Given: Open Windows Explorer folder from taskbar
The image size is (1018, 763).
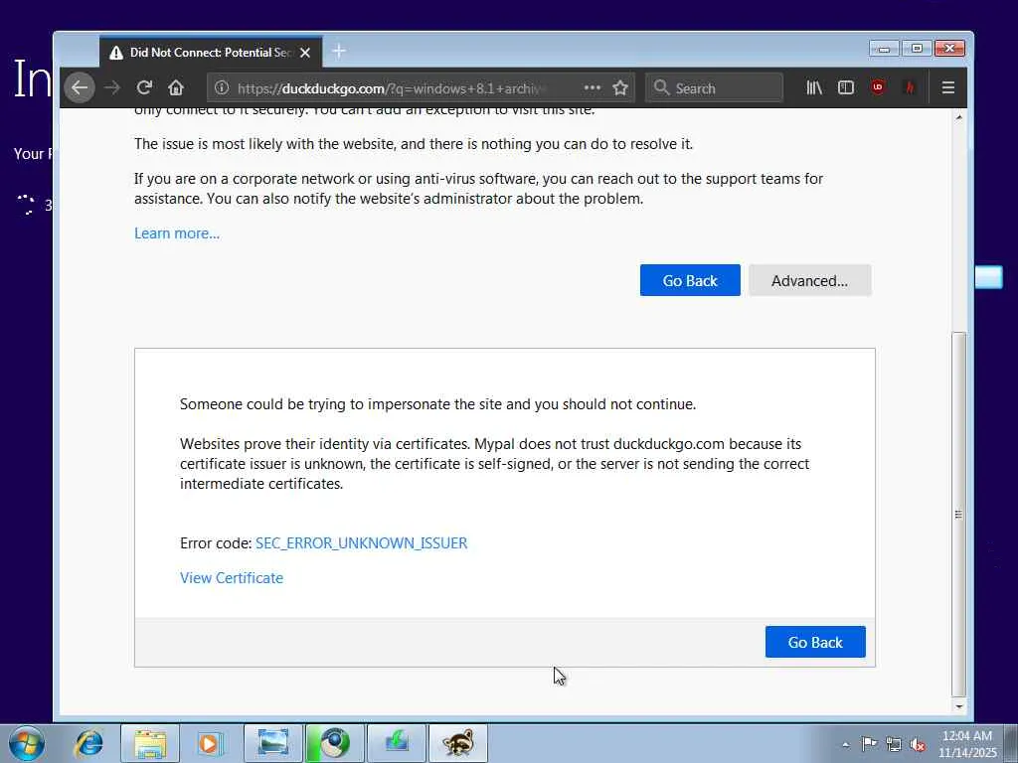Looking at the screenshot, I should (x=150, y=743).
